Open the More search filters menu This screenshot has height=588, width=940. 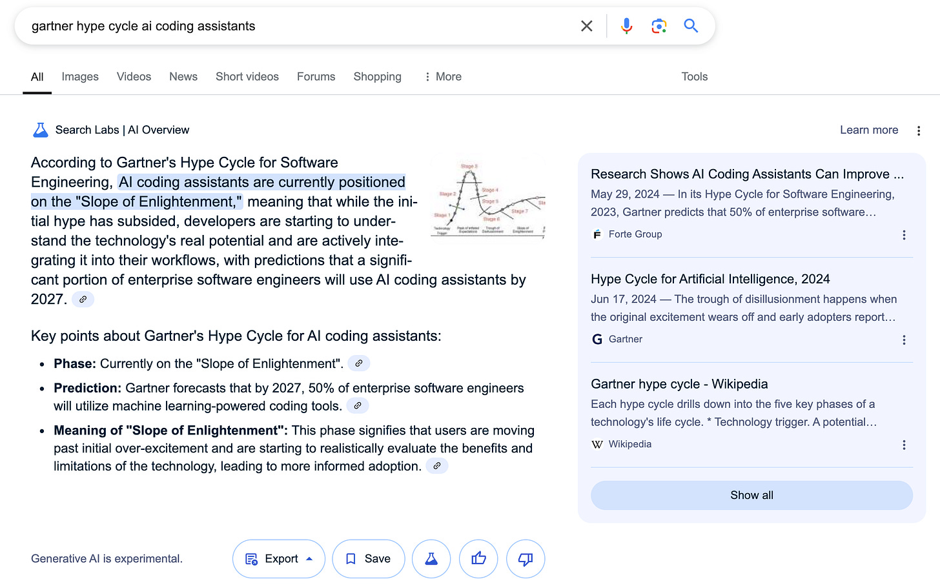click(442, 77)
